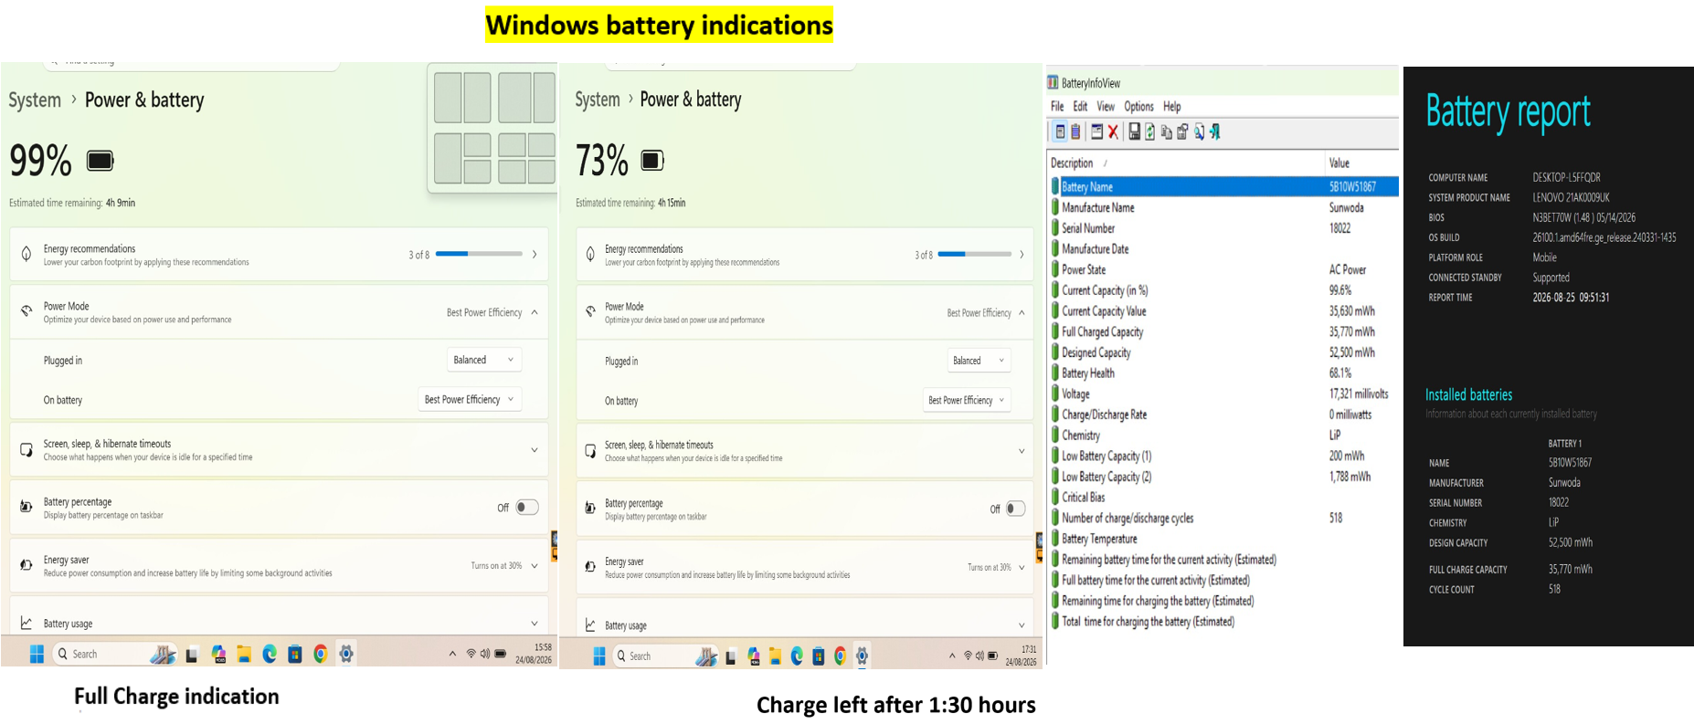Click the Exit door icon in BatteryInfoView toolbar
Image resolution: width=1694 pixels, height=724 pixels.
coord(1215,131)
